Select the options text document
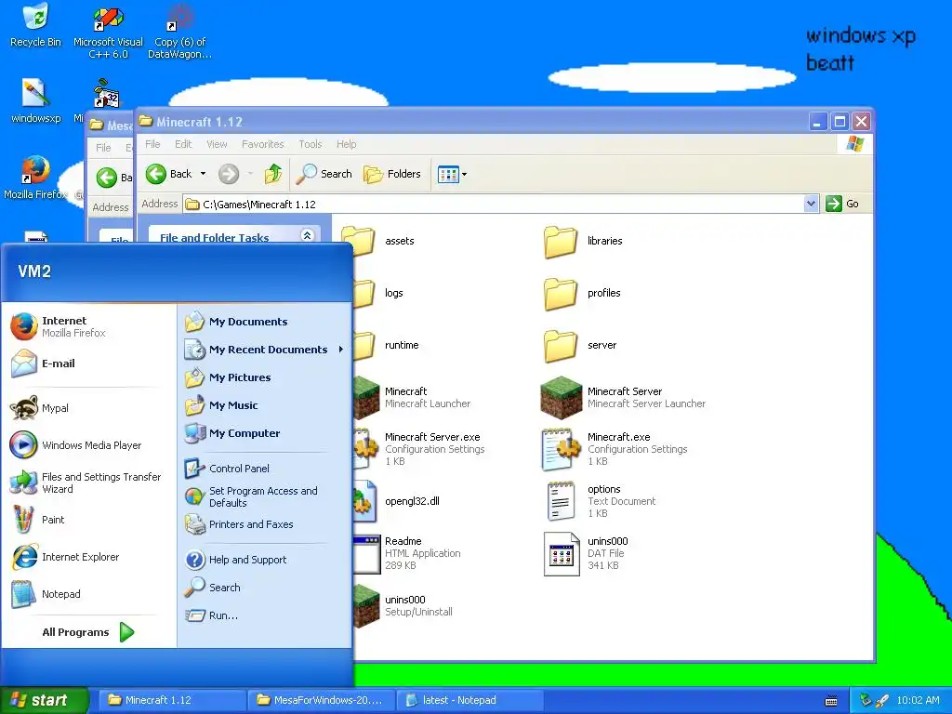952x714 pixels. [599, 501]
